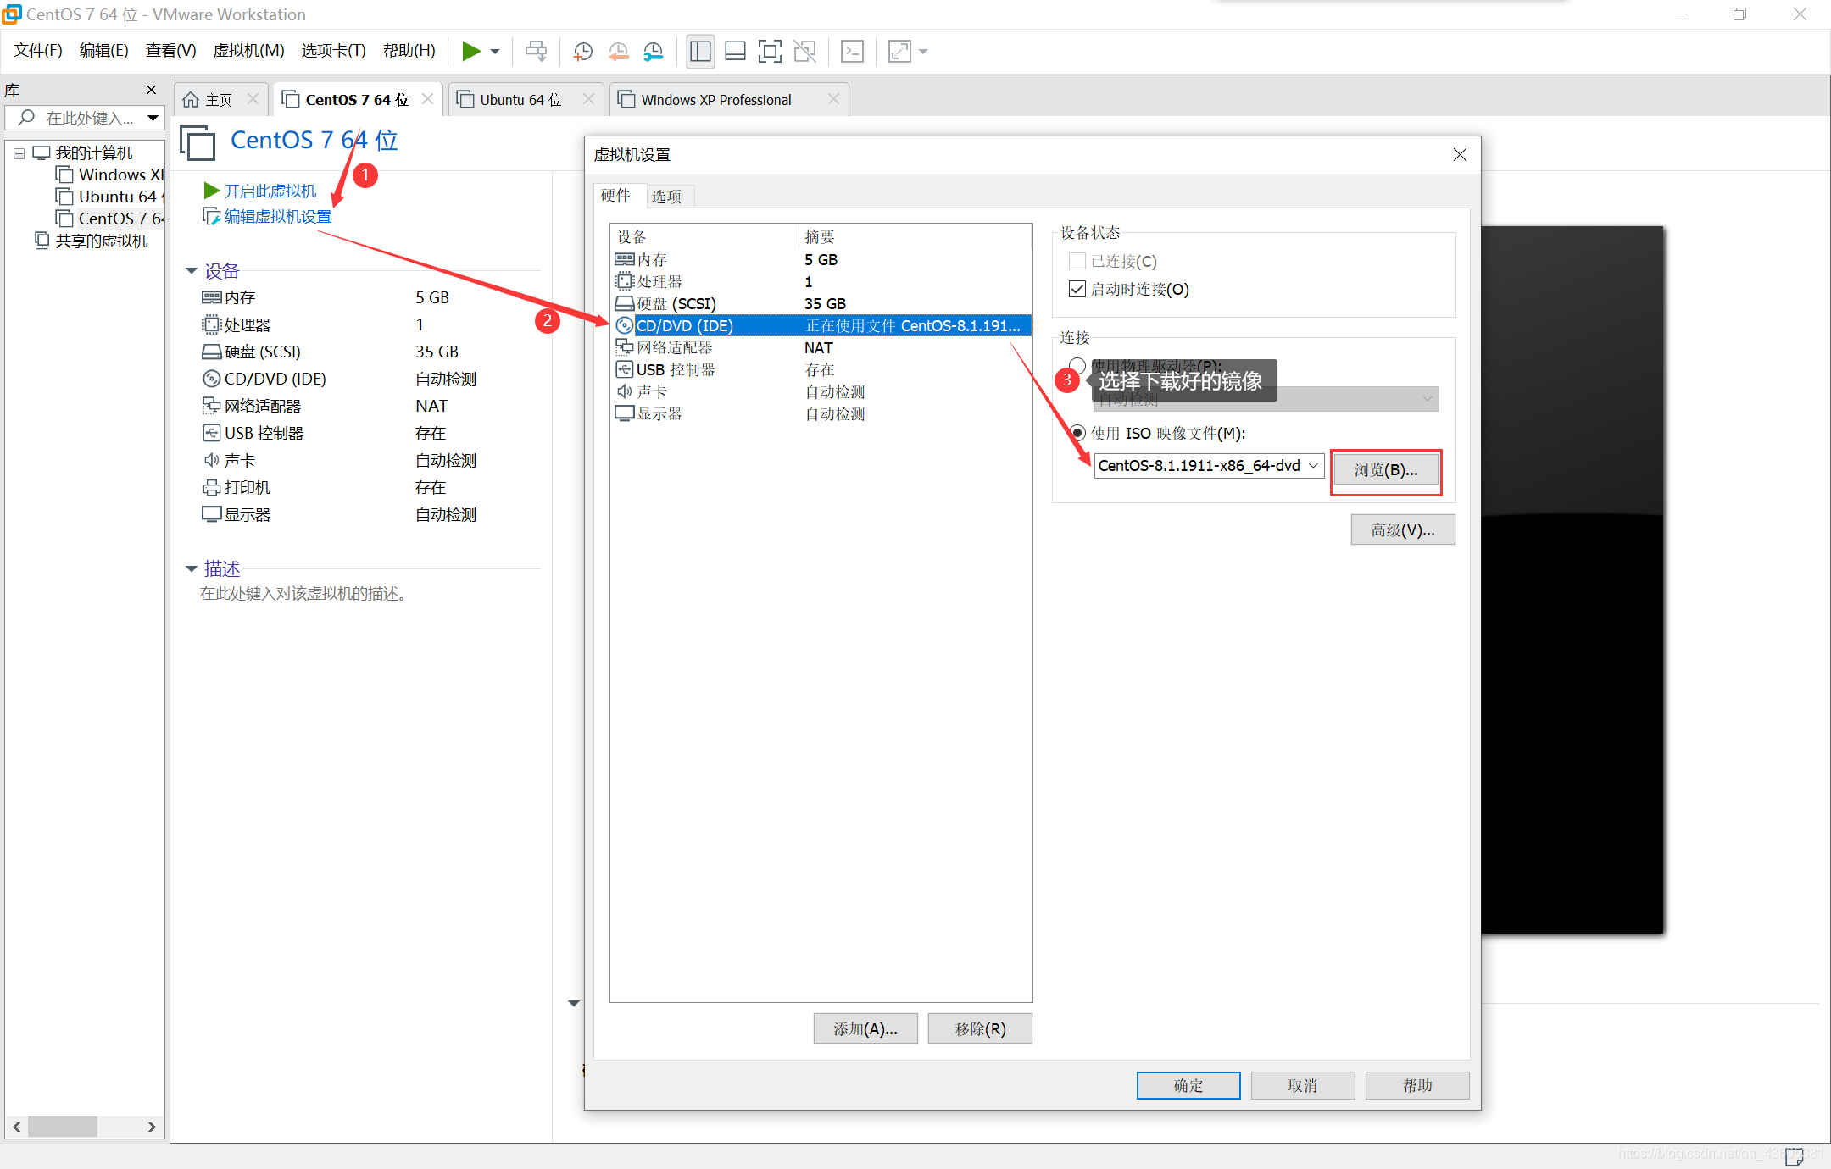Select 网络适配器 row in hardware list
Image resolution: width=1831 pixels, height=1169 pixels.
click(x=821, y=347)
